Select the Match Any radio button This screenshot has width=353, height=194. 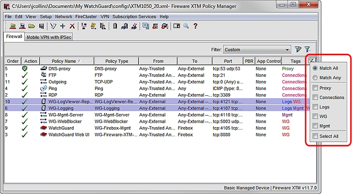coord(315,78)
